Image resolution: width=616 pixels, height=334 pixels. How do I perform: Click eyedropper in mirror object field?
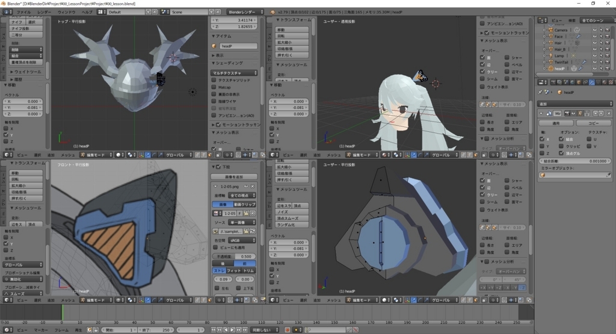(608, 175)
